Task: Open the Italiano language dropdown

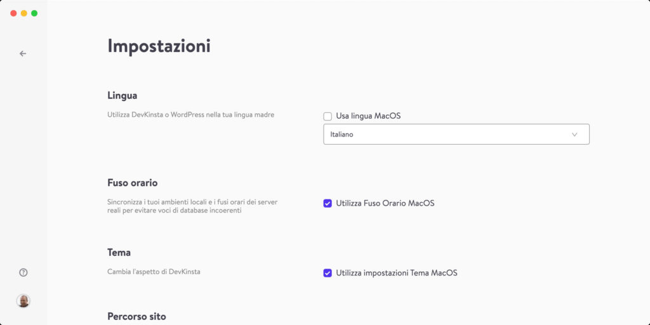Action: click(x=456, y=135)
